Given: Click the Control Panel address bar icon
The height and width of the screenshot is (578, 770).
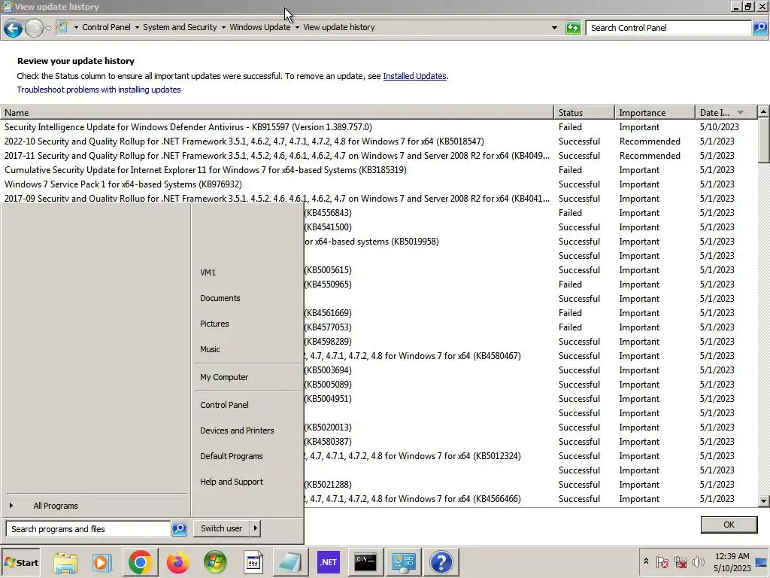Looking at the screenshot, I should pyautogui.click(x=62, y=27).
